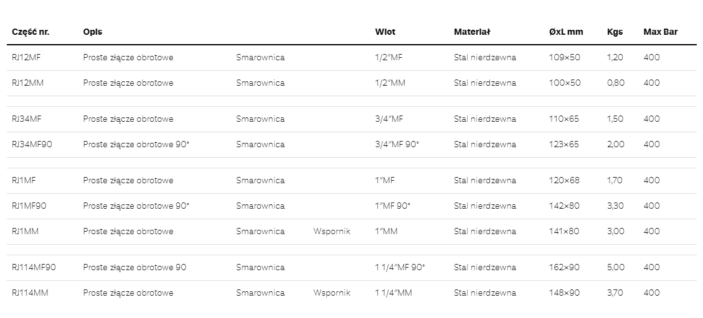The height and width of the screenshot is (318, 703).
Task: Click the 1 1/4″MF 90° inlet cell
Action: tap(400, 267)
